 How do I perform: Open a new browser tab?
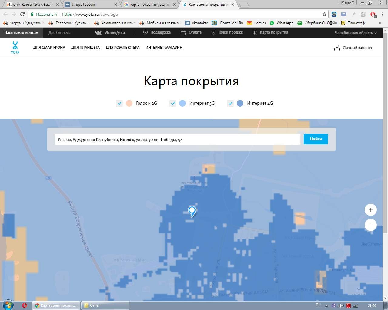(x=244, y=5)
